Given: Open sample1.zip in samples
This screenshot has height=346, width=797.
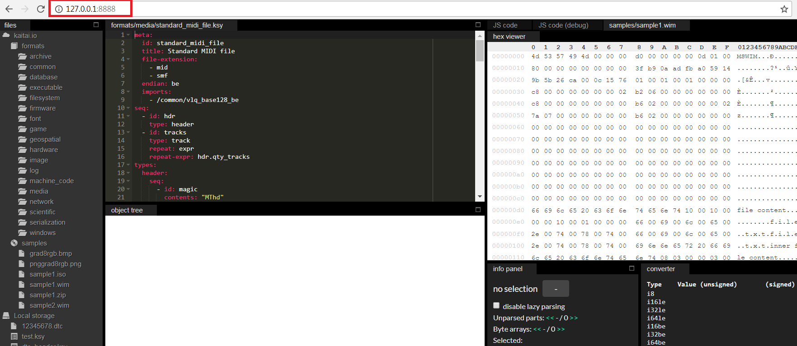Looking at the screenshot, I should pyautogui.click(x=47, y=295).
